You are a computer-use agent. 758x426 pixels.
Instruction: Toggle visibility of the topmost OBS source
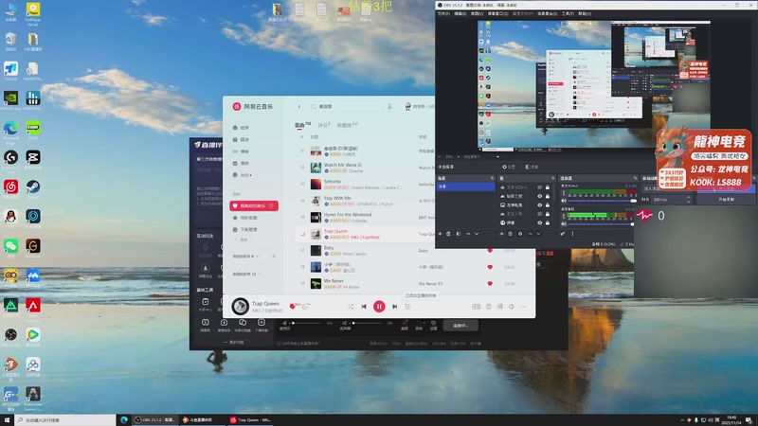[x=539, y=187]
